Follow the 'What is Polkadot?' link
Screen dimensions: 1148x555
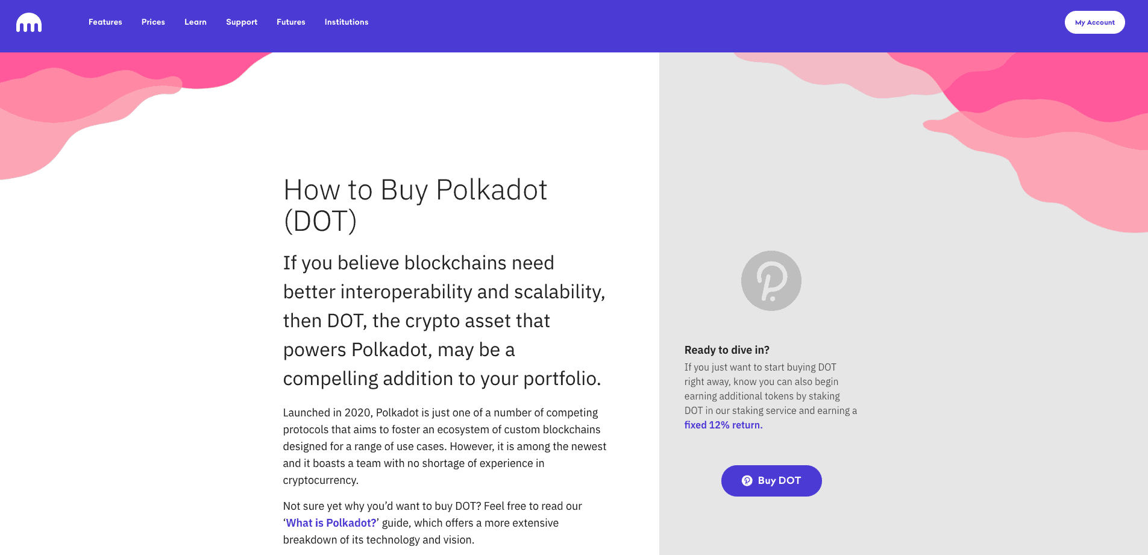point(331,523)
